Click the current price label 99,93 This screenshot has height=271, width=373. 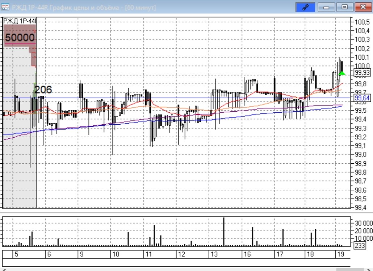click(362, 72)
